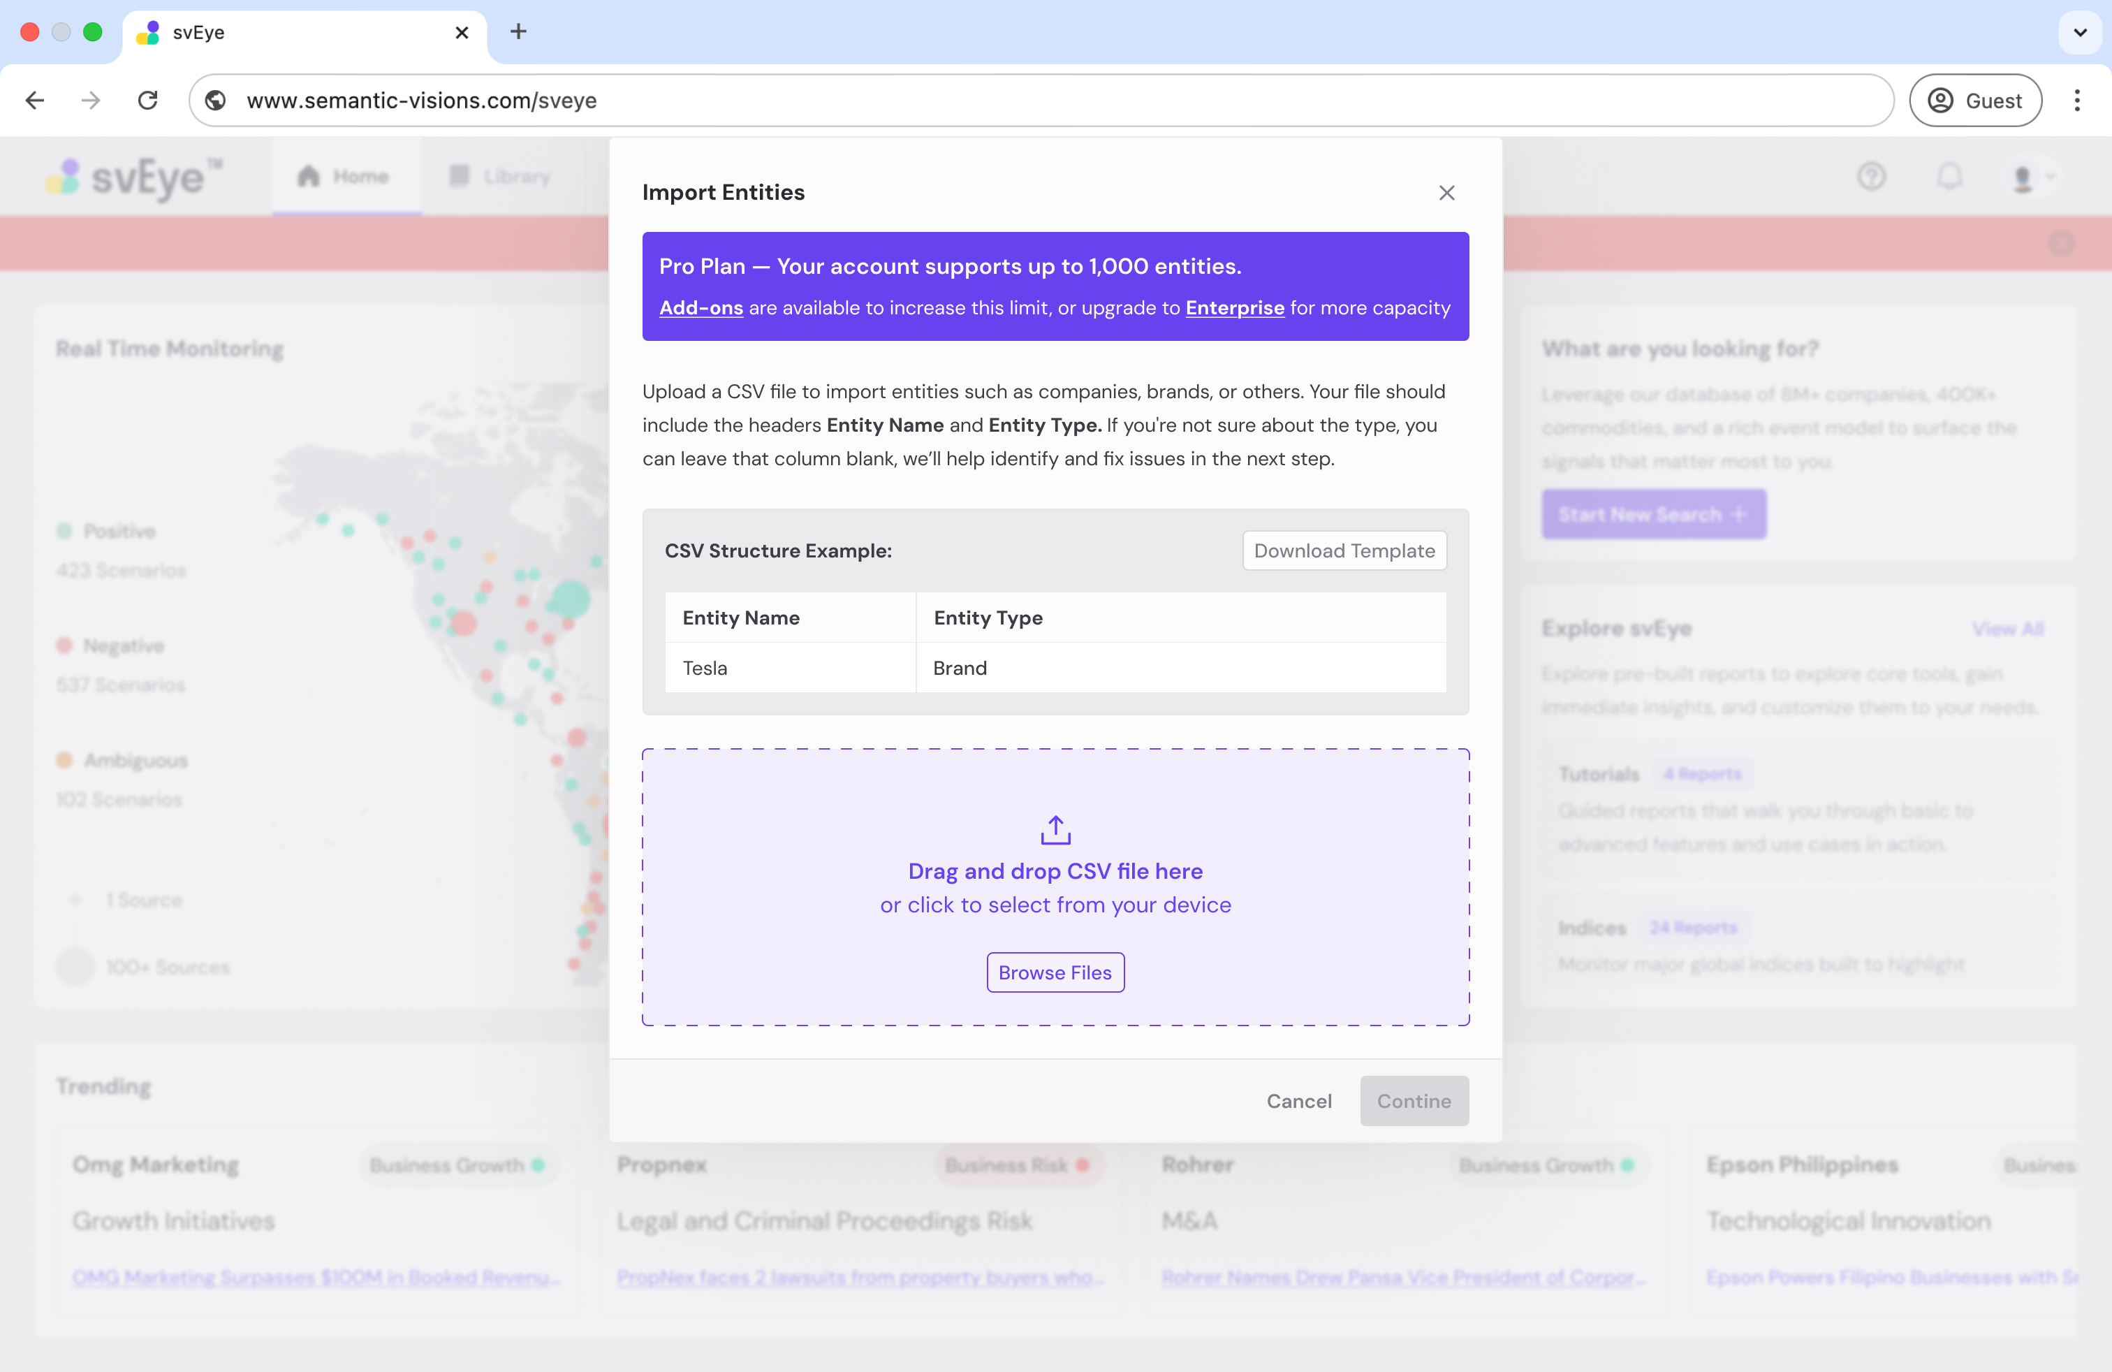The height and width of the screenshot is (1372, 2112).
Task: Expand the tab search dropdown
Action: 2079,33
